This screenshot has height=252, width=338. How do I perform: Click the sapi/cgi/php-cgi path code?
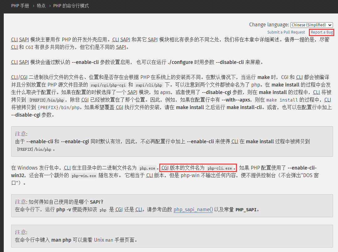(108, 85)
